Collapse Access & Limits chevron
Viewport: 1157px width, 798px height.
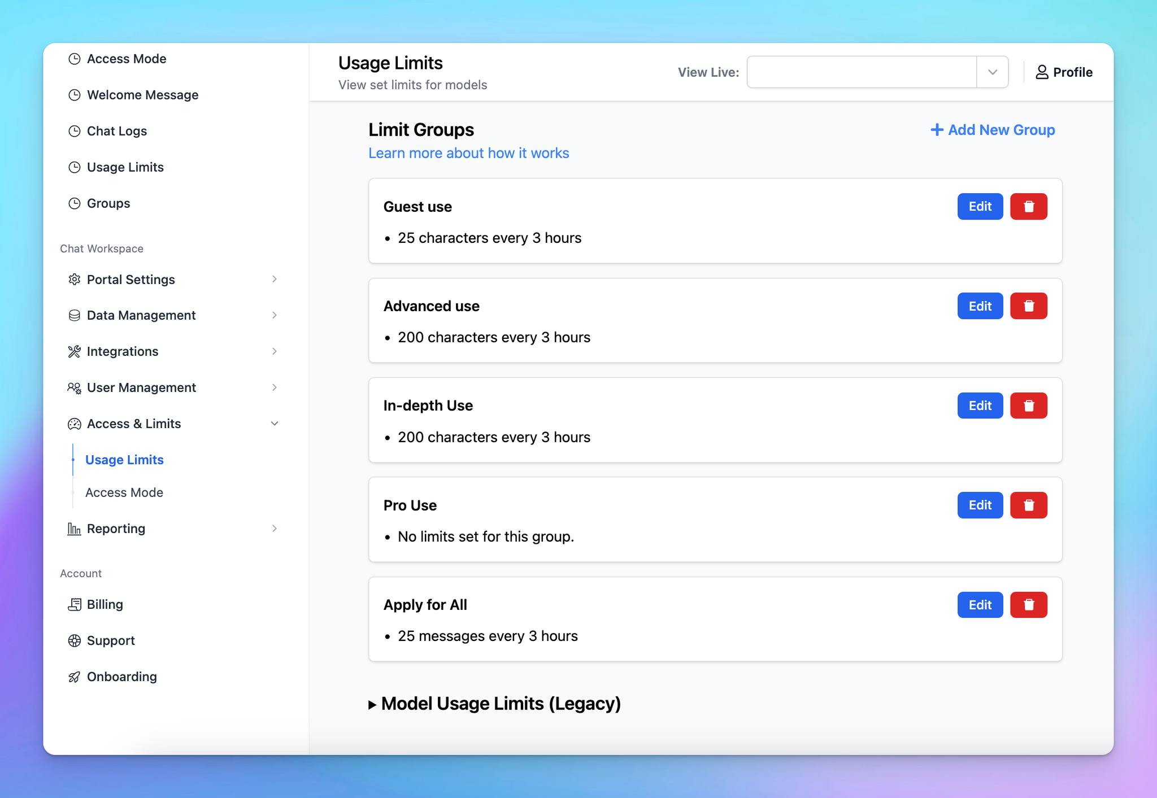pos(275,424)
